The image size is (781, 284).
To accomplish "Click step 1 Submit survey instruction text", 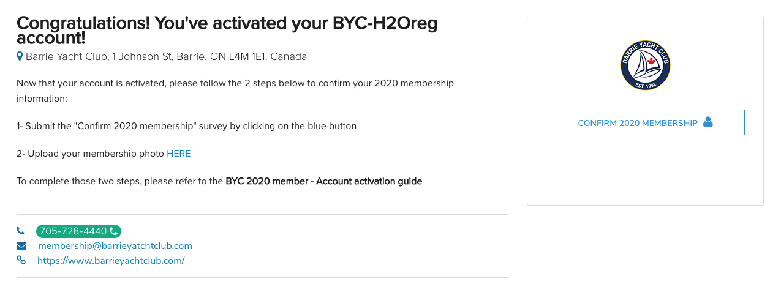I will point(186,126).
